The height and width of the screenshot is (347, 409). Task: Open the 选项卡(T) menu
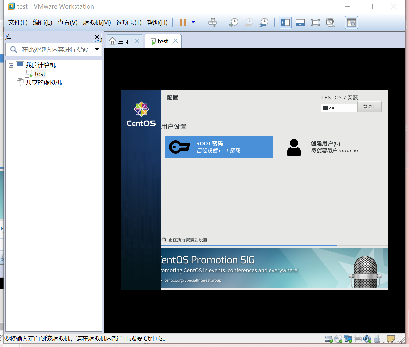[129, 22]
